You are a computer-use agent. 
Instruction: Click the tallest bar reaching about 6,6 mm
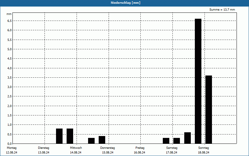198,81
